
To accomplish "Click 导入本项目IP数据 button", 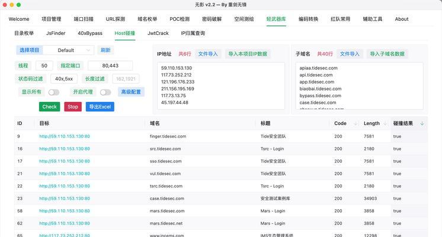I will click(248, 54).
